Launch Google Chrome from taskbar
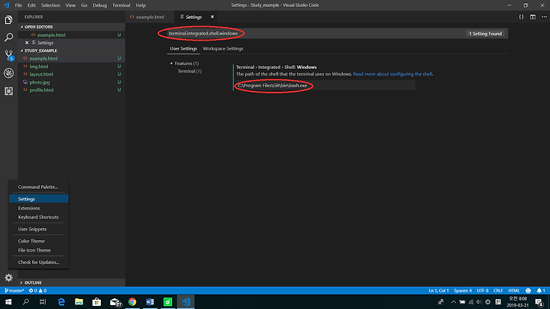 point(132,302)
